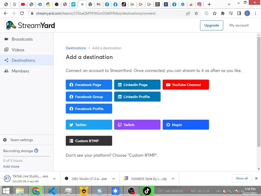The height and width of the screenshot is (196, 261).
Task: Expand NSMBDS Style zip download options
Action: point(173,179)
